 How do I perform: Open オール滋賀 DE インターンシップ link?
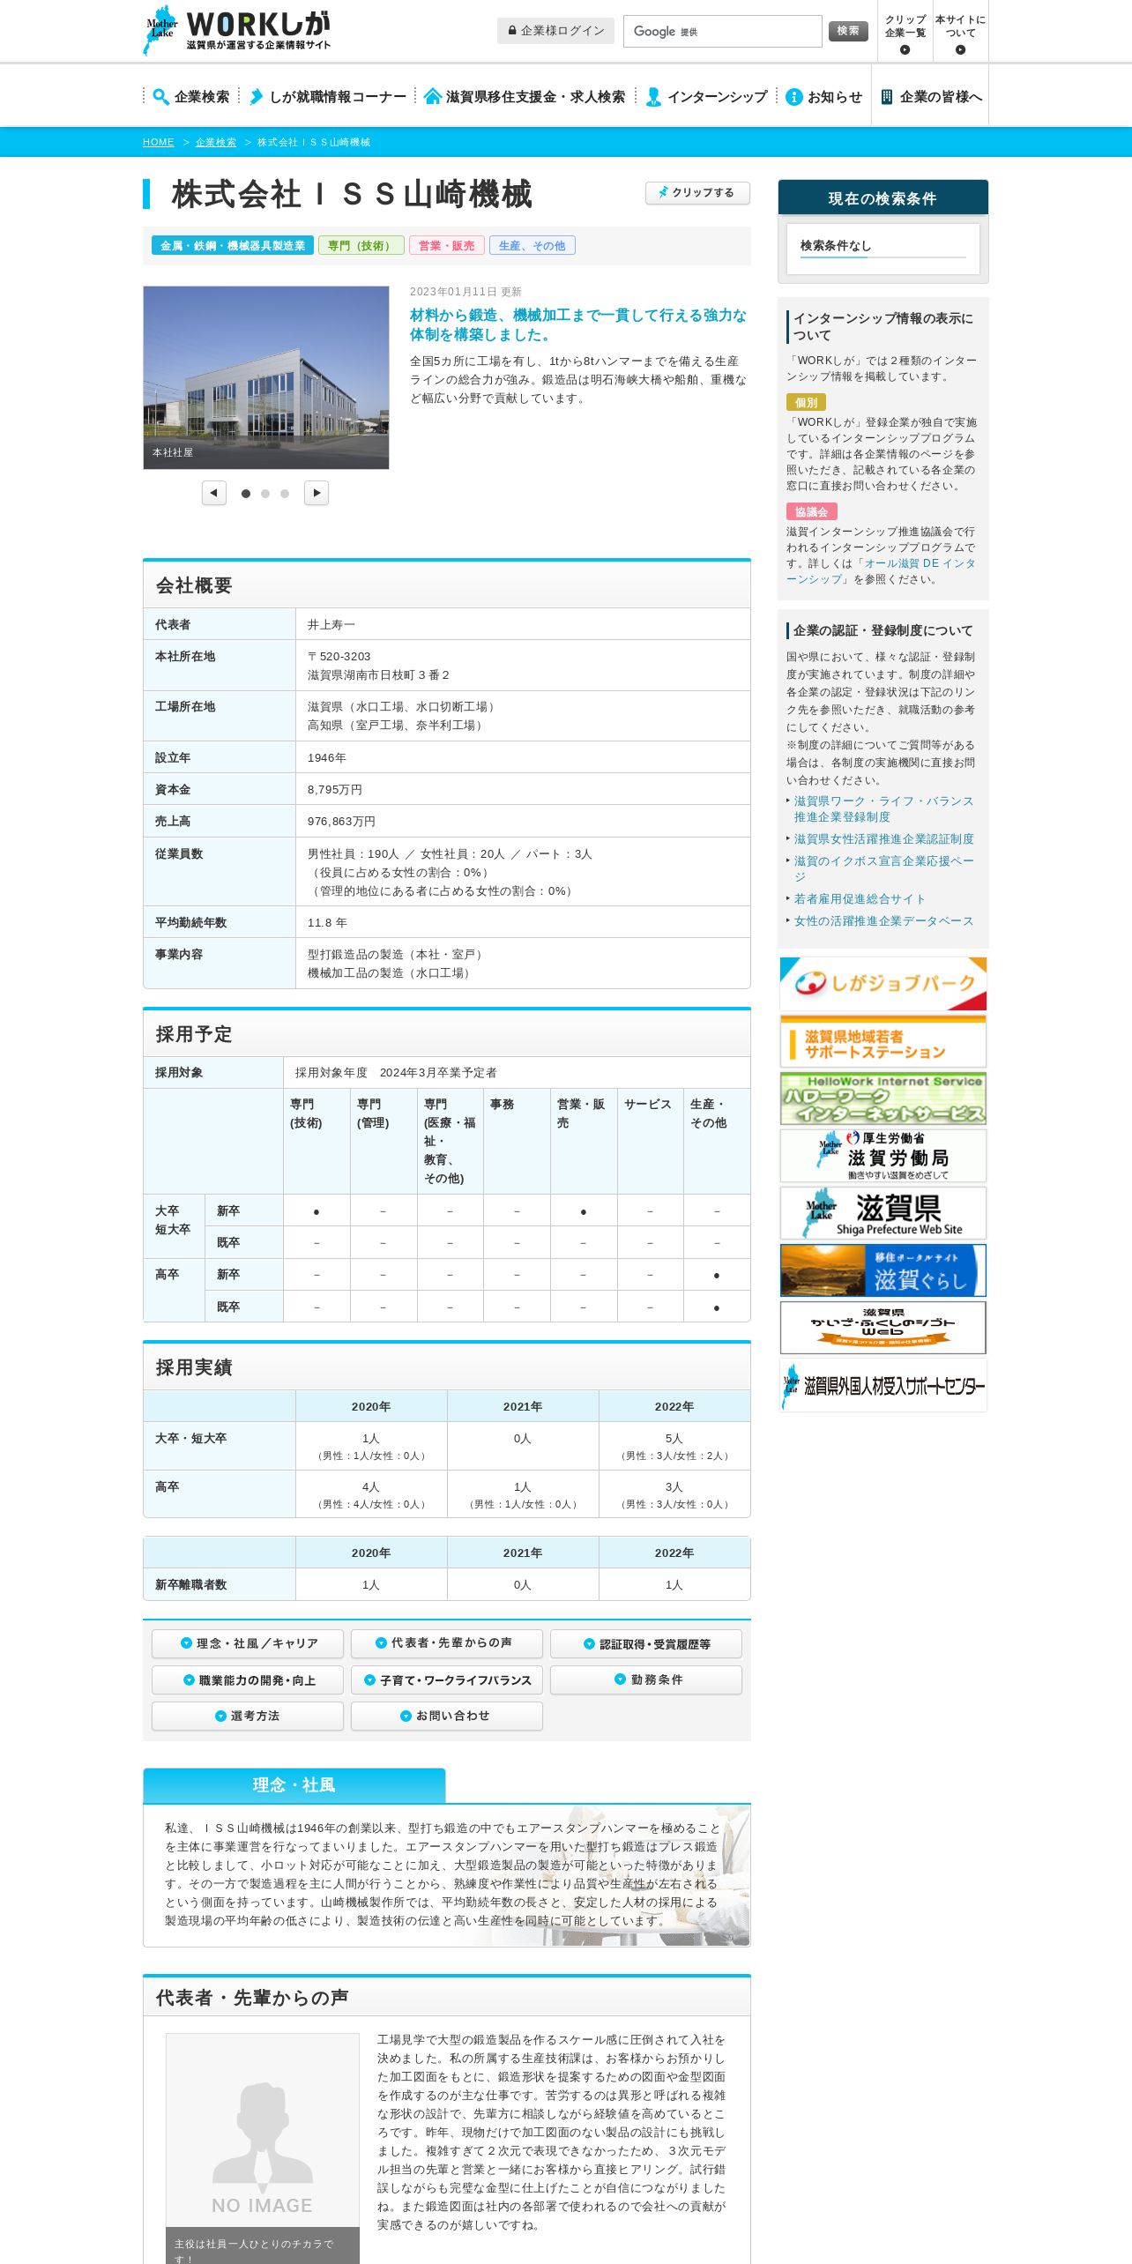pyautogui.click(x=881, y=571)
